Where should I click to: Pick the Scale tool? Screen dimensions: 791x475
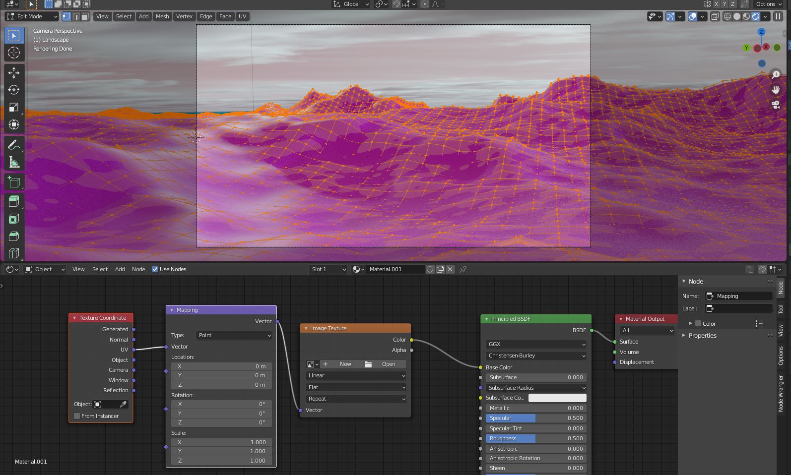point(14,107)
